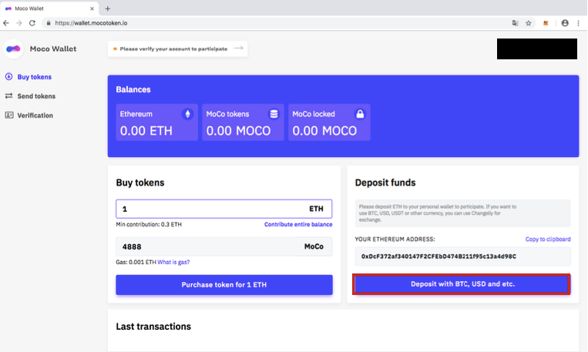This screenshot has width=588, height=352.
Task: View site security lock icon
Action: click(x=49, y=23)
